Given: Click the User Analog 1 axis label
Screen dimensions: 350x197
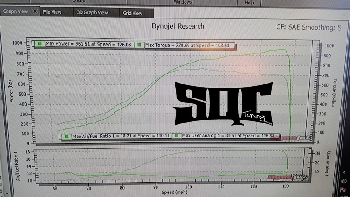Looking at the screenshot, I should tap(328, 163).
